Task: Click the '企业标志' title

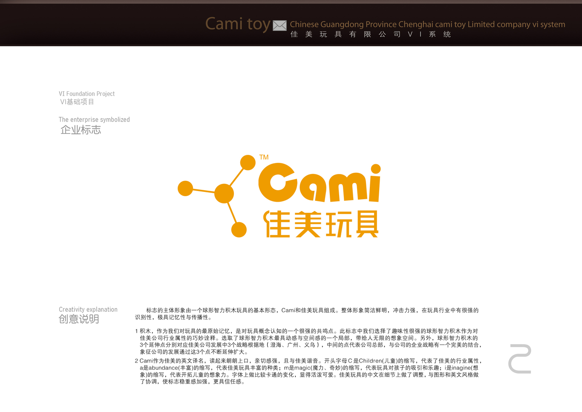Action: pyautogui.click(x=81, y=130)
